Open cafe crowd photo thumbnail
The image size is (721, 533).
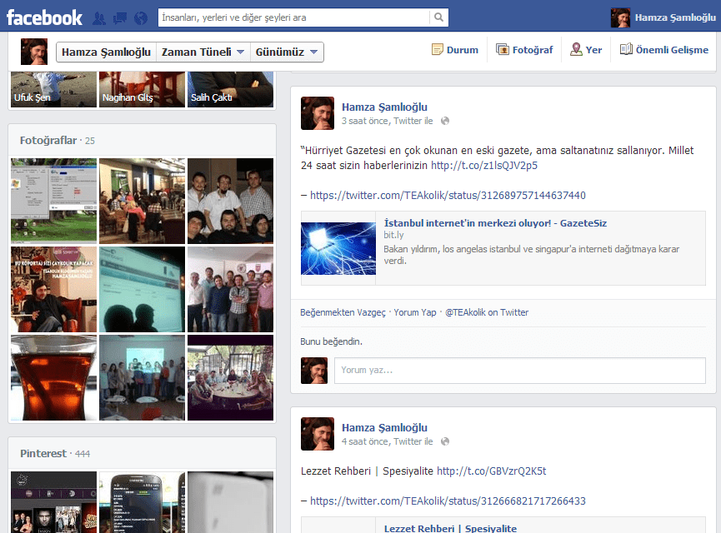click(142, 202)
